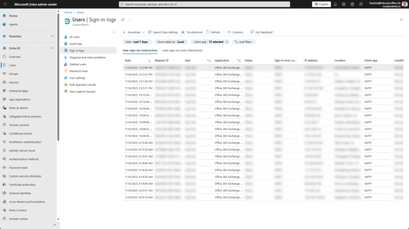Open Conditional Access in sidebar
Screen dimensions: 409x229
coord(21,133)
